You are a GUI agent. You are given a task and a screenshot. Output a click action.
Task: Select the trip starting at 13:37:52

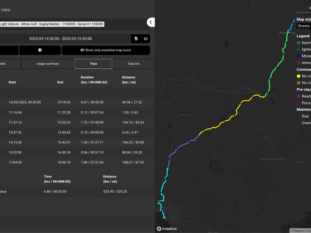point(77,133)
